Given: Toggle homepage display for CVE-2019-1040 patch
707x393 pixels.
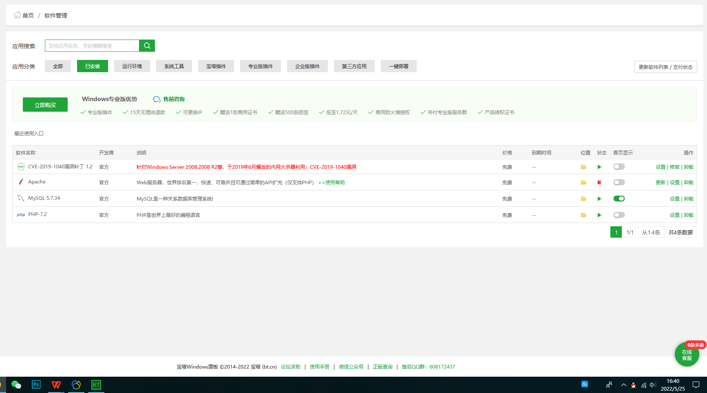Looking at the screenshot, I should click(619, 167).
